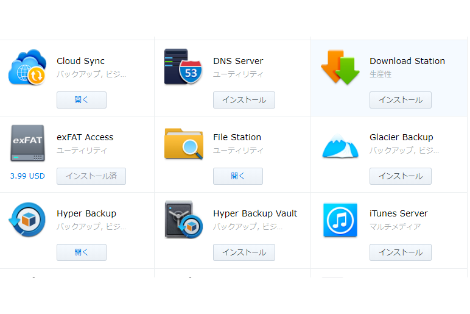This screenshot has height=314, width=470.
Task: Install DNS Server via インストール button
Action: (244, 100)
